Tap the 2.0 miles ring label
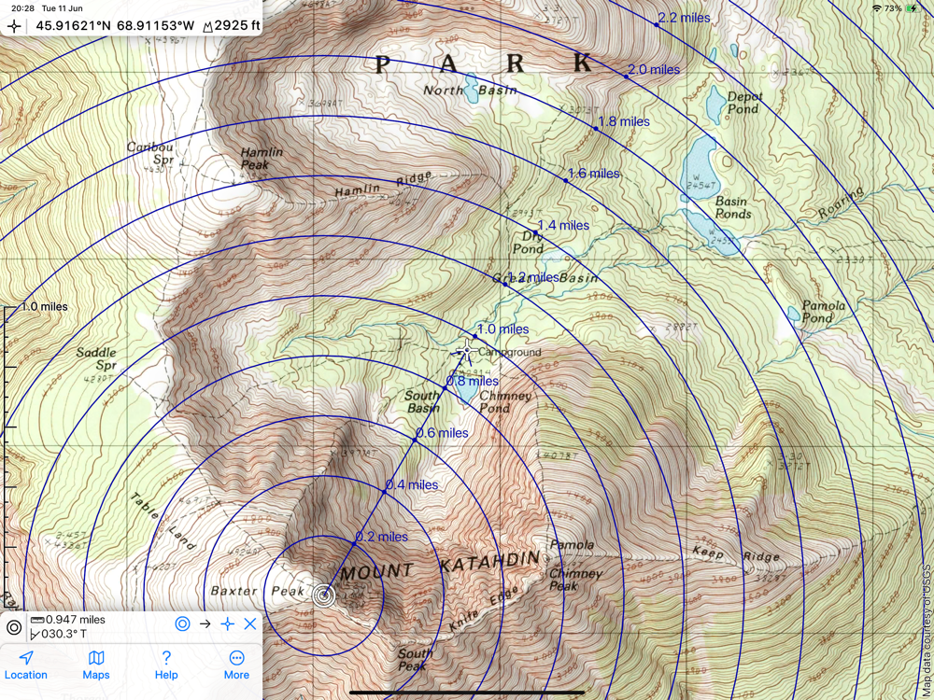934x700 pixels. pyautogui.click(x=654, y=70)
